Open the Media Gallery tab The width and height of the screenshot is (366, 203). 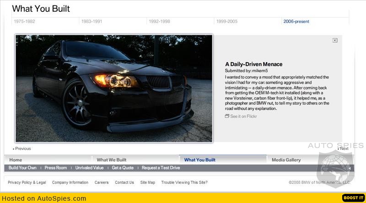[286, 160]
